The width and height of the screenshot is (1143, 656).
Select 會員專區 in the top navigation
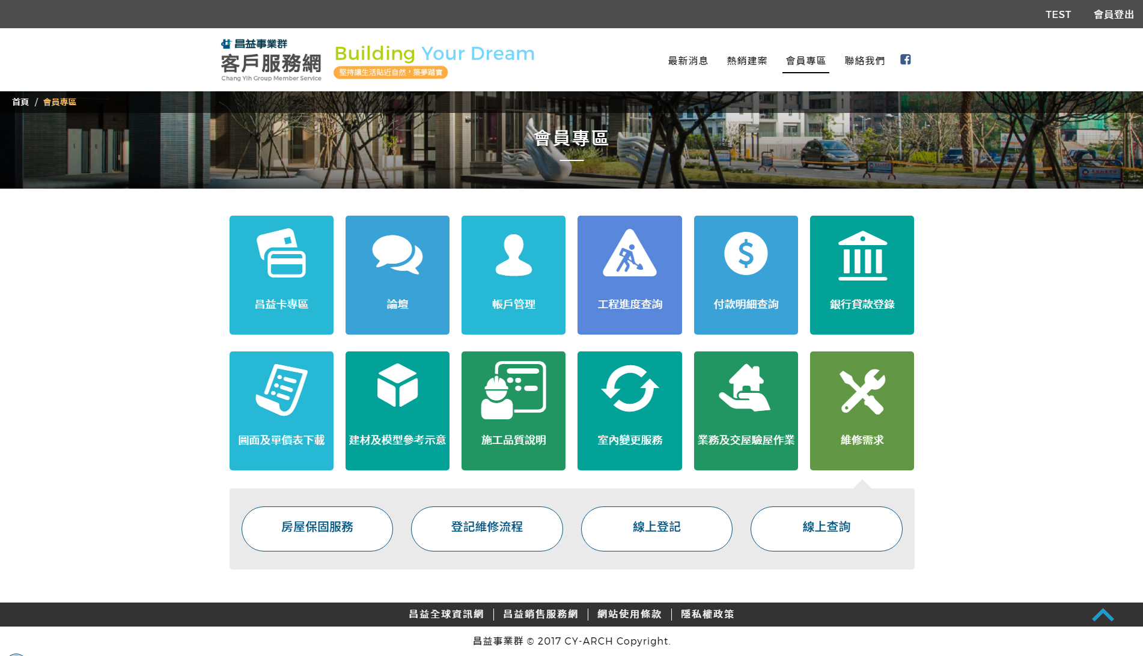[x=806, y=61]
